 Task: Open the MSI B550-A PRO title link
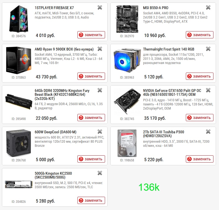tap(156, 8)
